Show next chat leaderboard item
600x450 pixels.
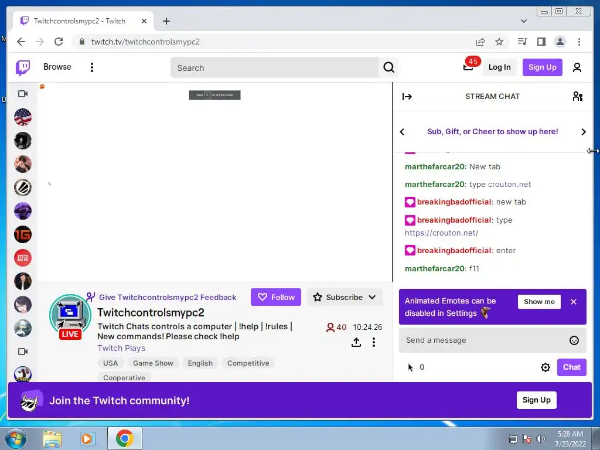(x=584, y=132)
